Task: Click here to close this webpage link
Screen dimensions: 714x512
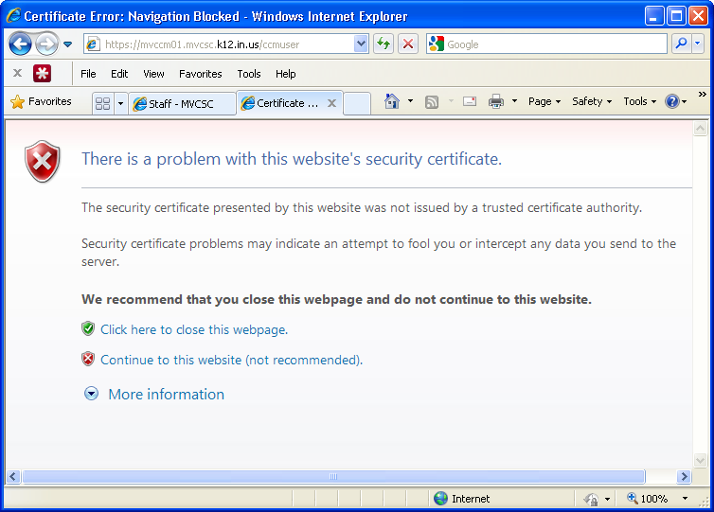Action: pos(194,329)
